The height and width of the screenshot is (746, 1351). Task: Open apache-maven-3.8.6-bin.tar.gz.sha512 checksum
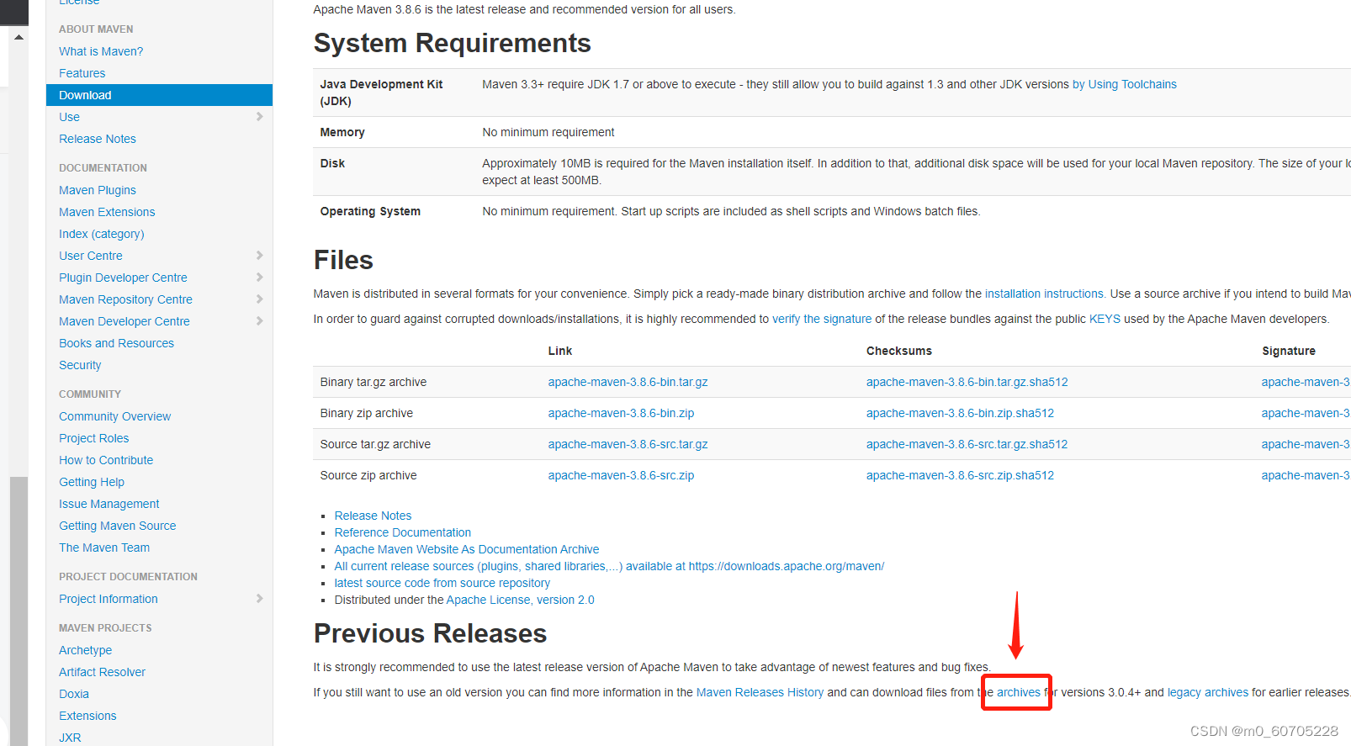[x=967, y=382]
